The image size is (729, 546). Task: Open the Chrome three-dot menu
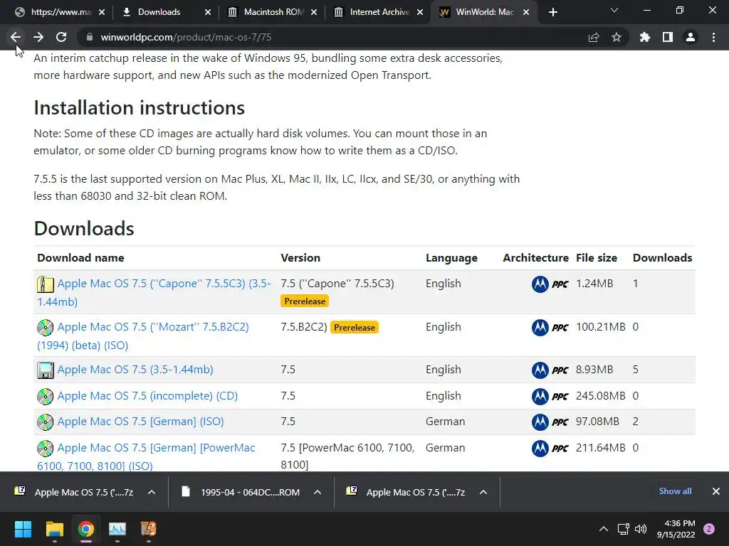(x=713, y=37)
